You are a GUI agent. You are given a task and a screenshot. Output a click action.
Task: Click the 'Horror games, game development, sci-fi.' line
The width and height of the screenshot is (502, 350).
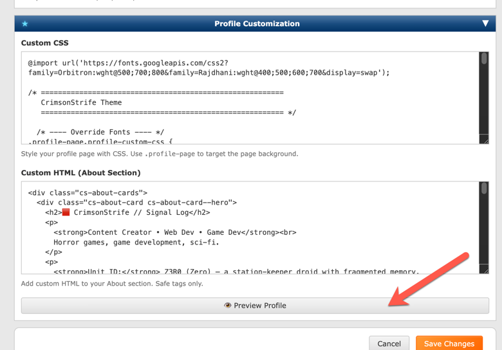[x=136, y=242]
